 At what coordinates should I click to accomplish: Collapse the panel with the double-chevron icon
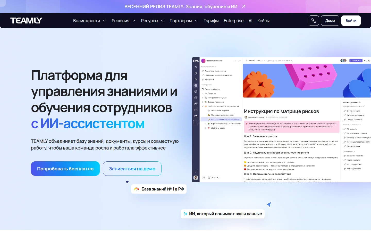(x=235, y=61)
